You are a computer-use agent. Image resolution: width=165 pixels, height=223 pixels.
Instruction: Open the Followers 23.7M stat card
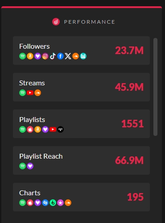[81, 50]
